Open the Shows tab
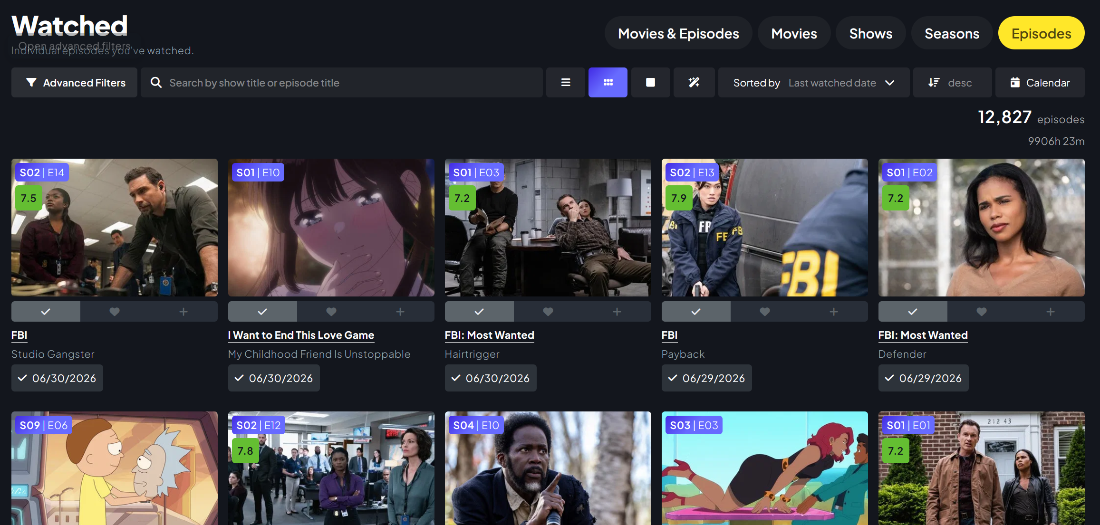Viewport: 1100px width, 525px height. pos(871,33)
